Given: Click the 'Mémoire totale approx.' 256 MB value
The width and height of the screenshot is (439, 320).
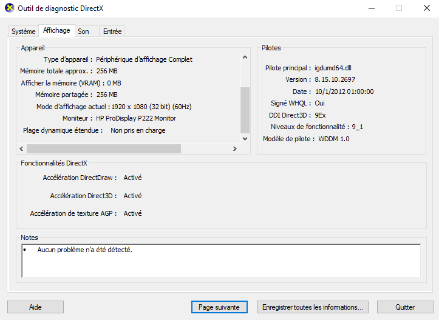Looking at the screenshot, I should (x=107, y=71).
